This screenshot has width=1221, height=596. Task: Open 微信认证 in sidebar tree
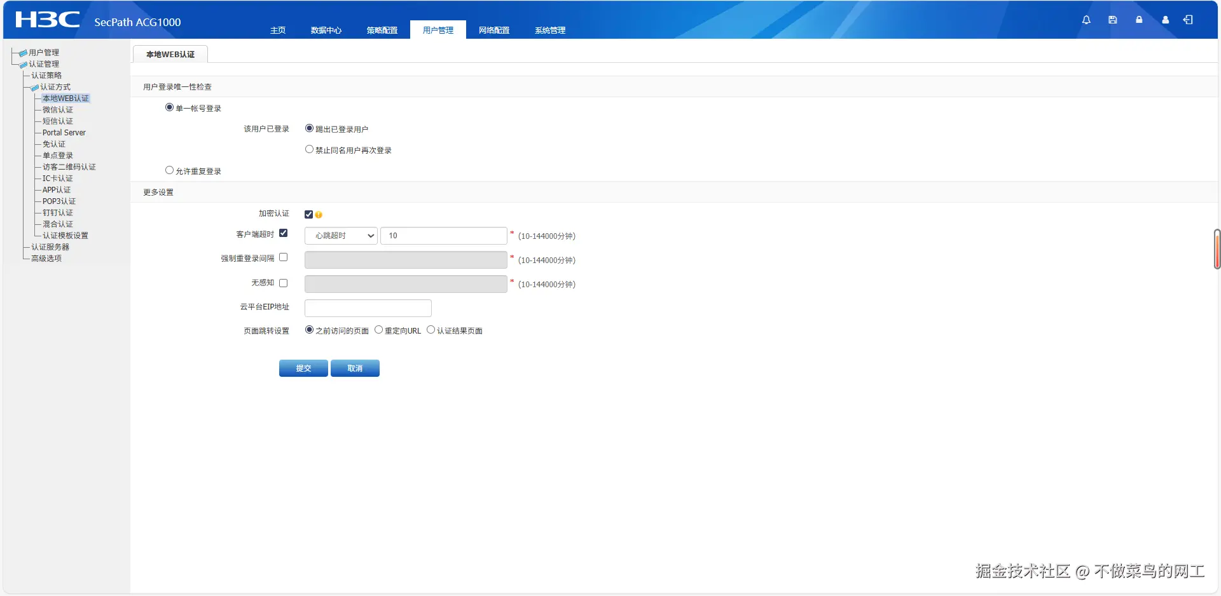58,110
